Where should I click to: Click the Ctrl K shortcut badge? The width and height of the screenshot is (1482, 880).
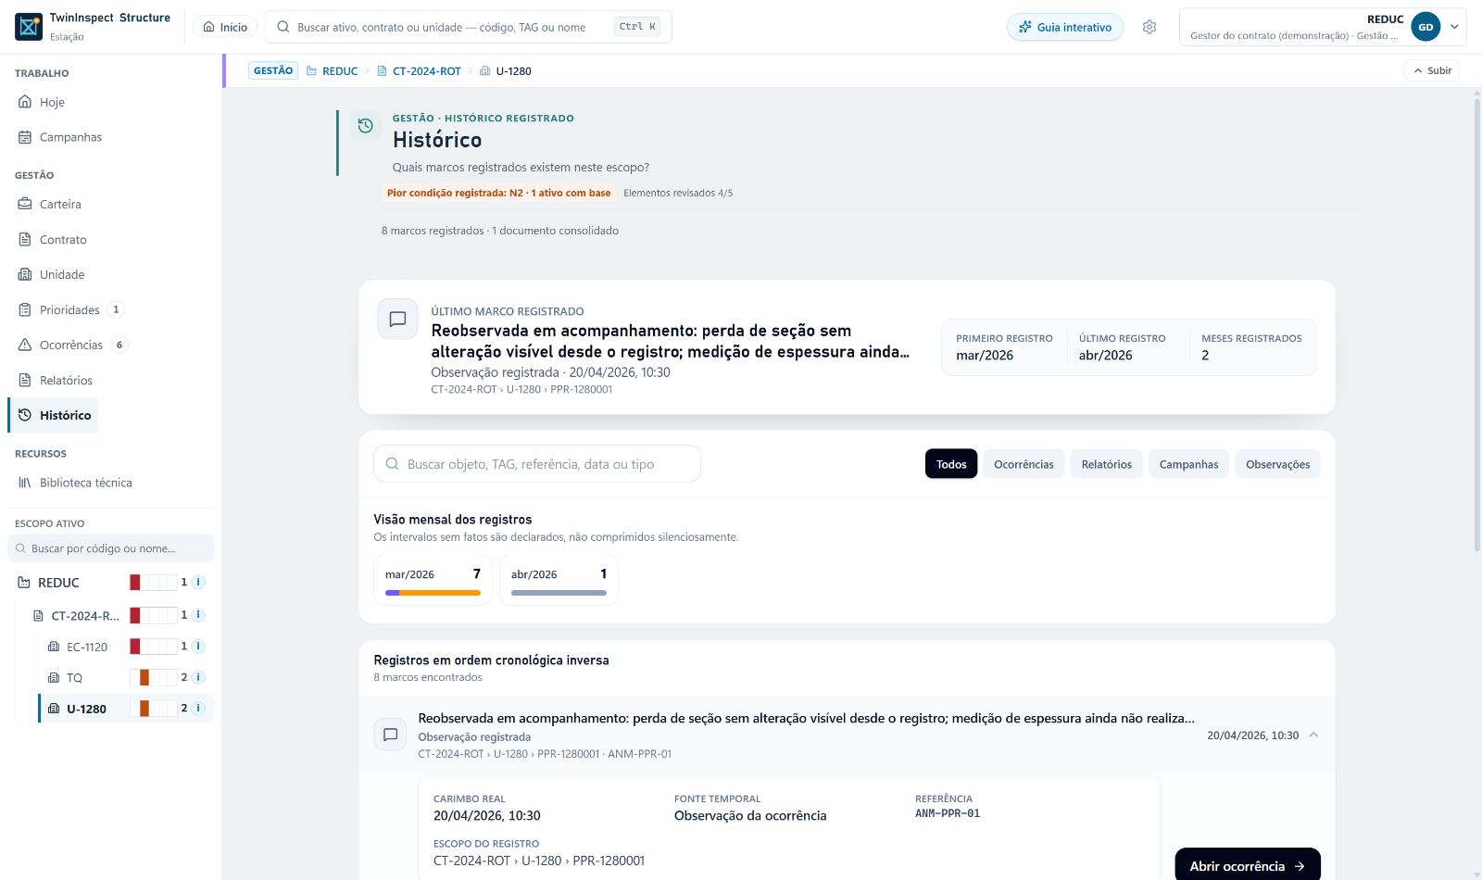pos(637,27)
